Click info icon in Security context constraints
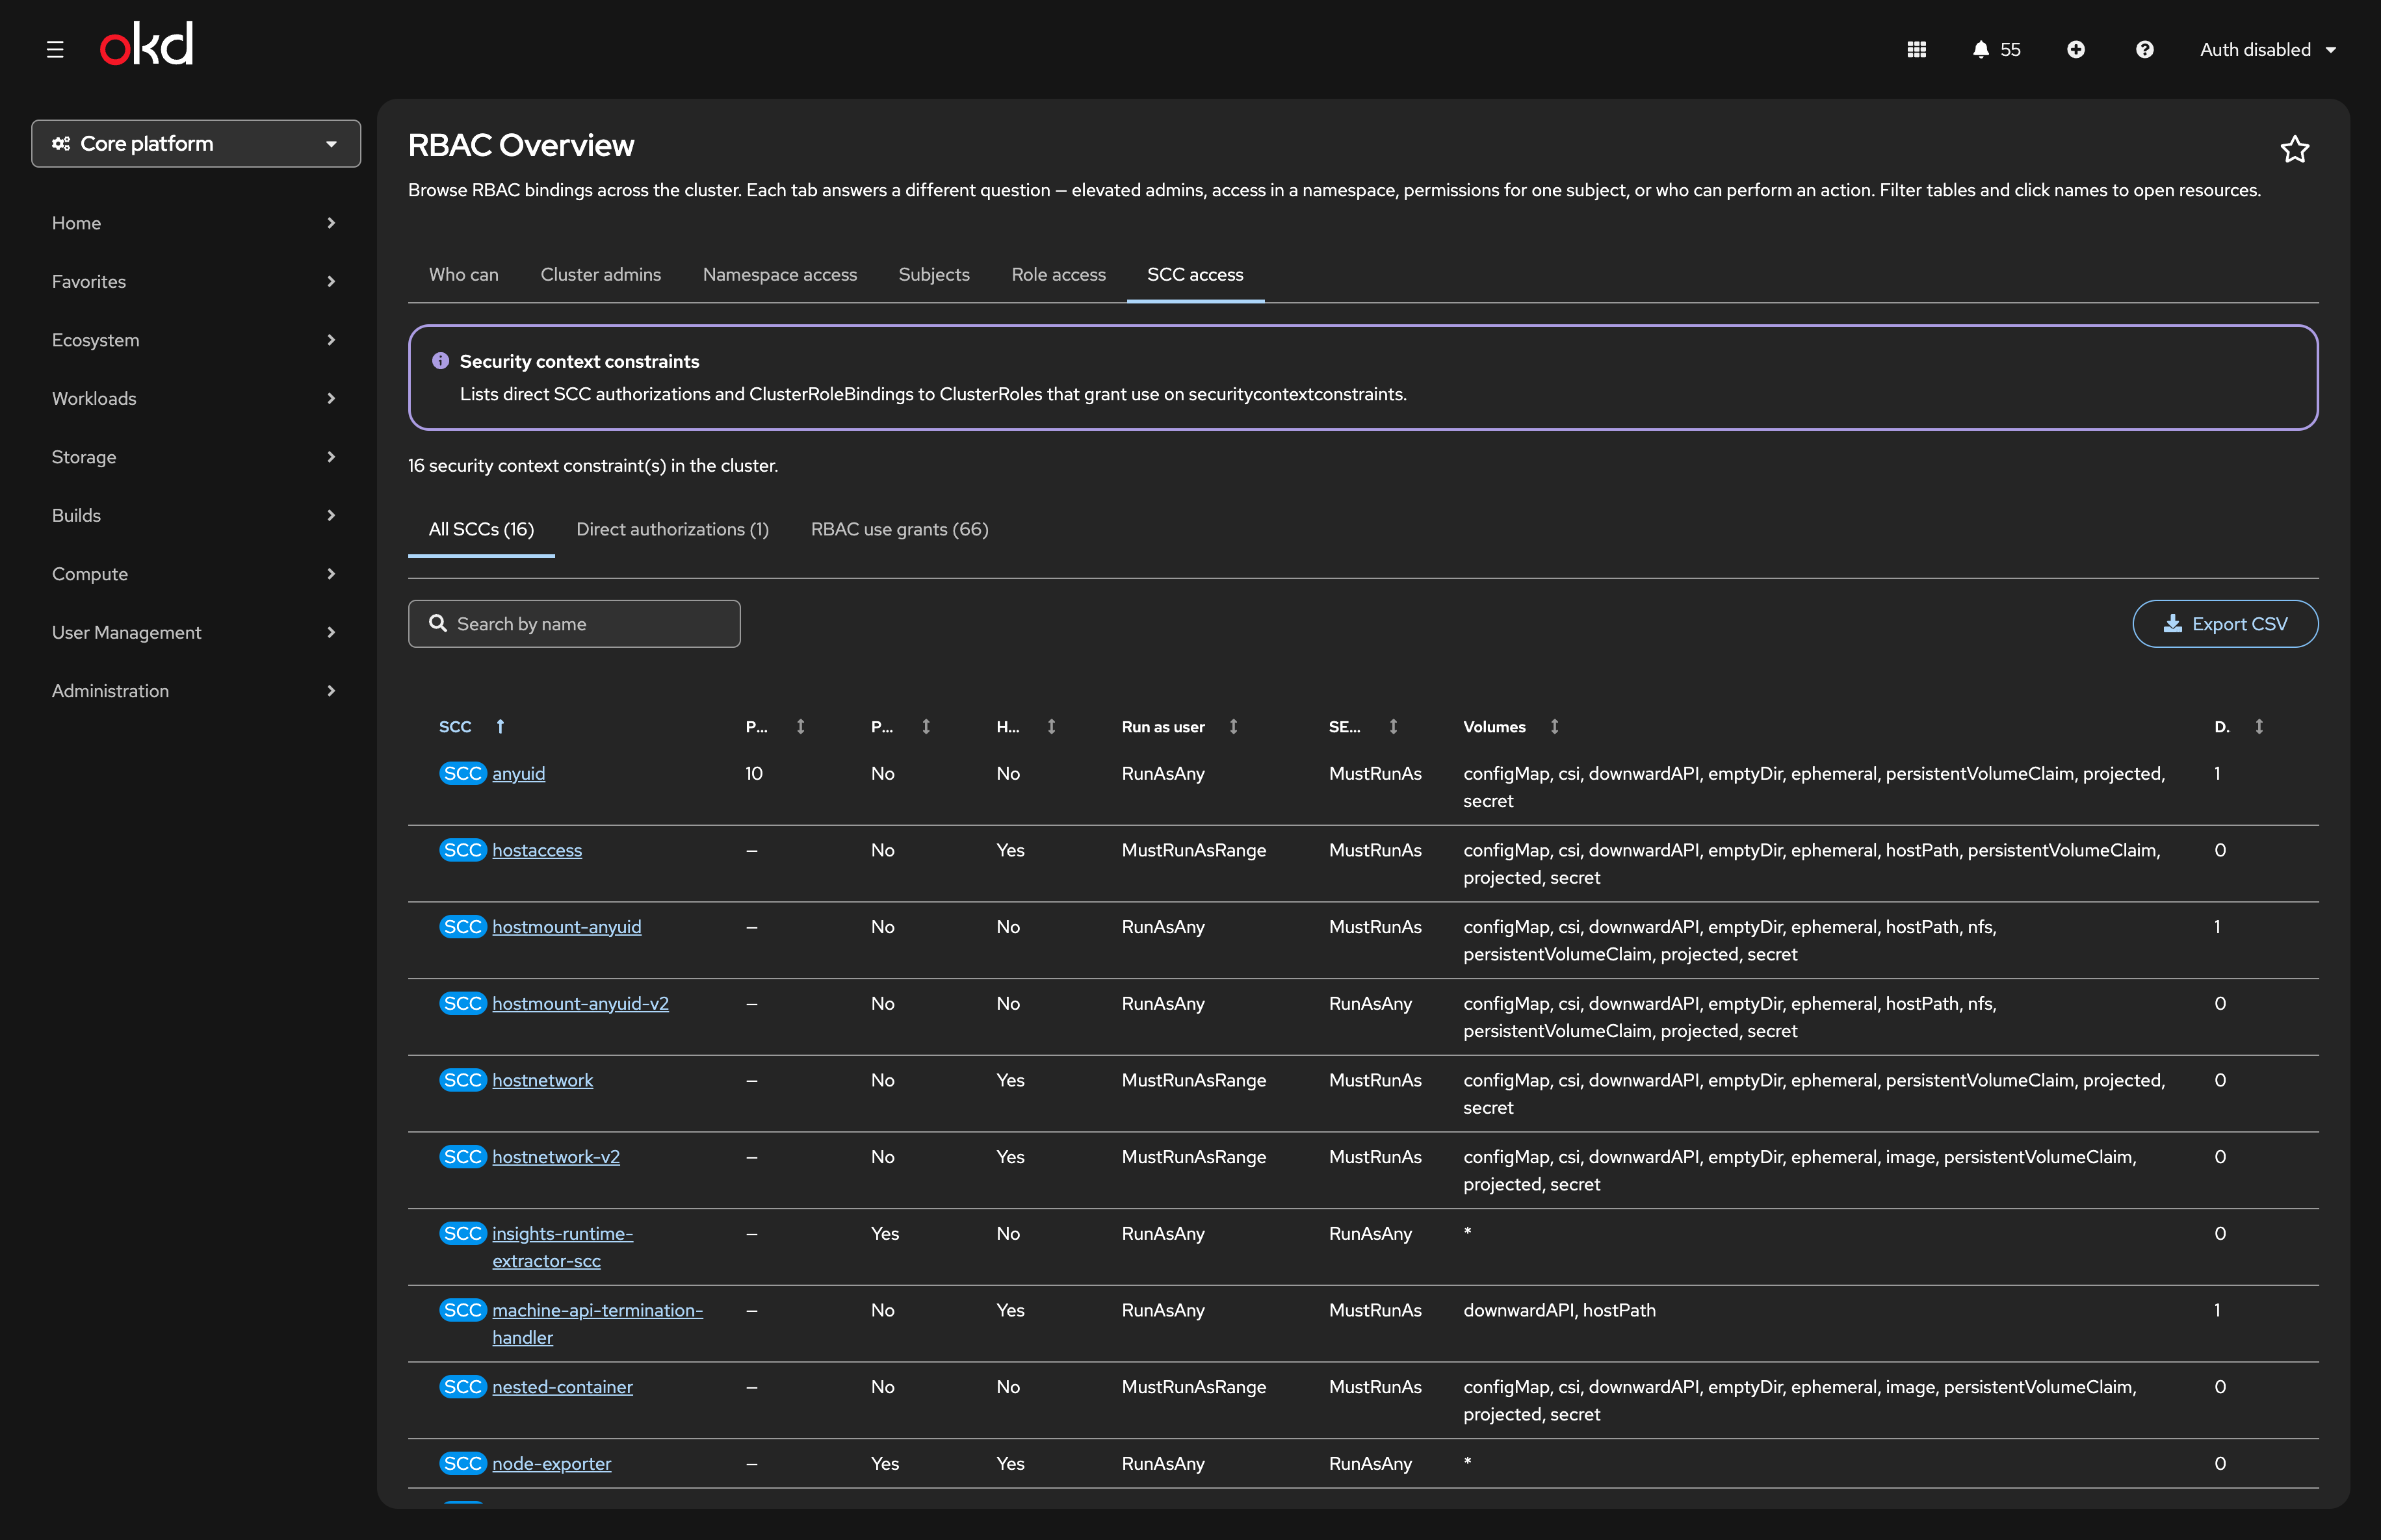This screenshot has height=1540, width=2381. point(440,361)
